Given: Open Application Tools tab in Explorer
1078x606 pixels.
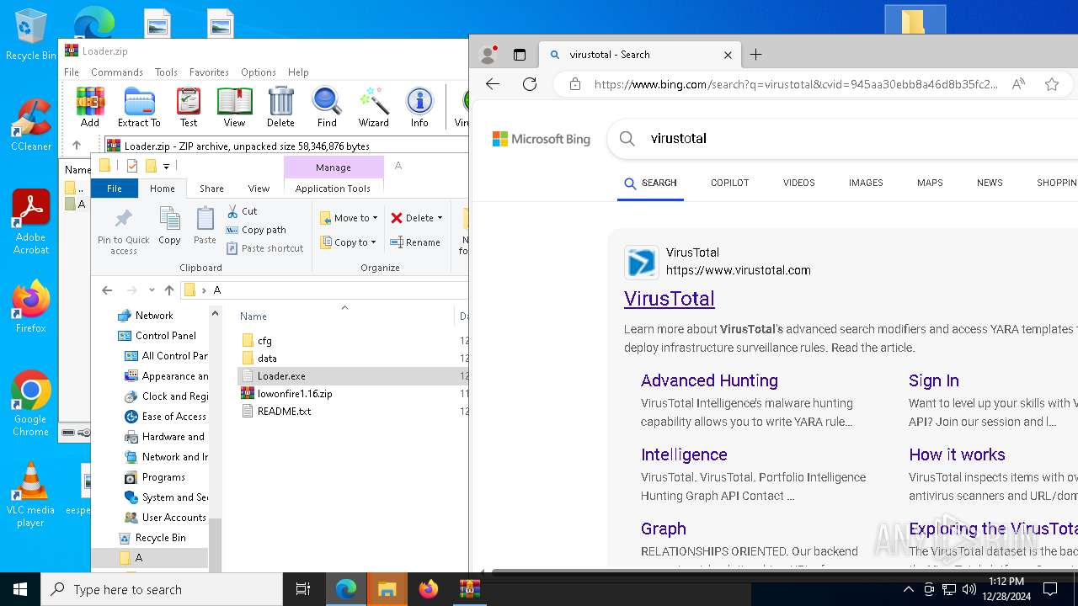Looking at the screenshot, I should tap(333, 189).
